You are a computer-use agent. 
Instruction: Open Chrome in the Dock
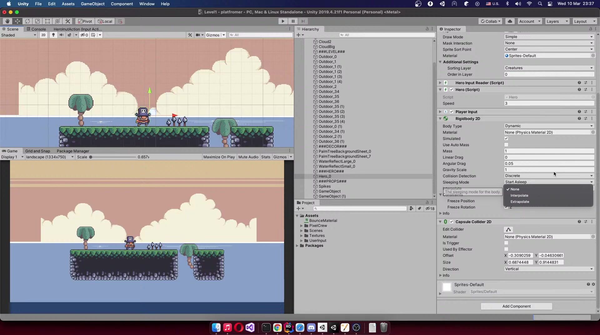(x=277, y=328)
